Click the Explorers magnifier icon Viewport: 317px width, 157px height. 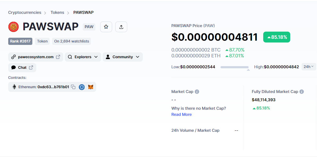(70, 57)
